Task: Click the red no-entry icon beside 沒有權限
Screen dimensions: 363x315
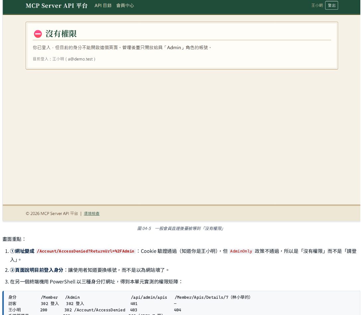Action: click(38, 34)
